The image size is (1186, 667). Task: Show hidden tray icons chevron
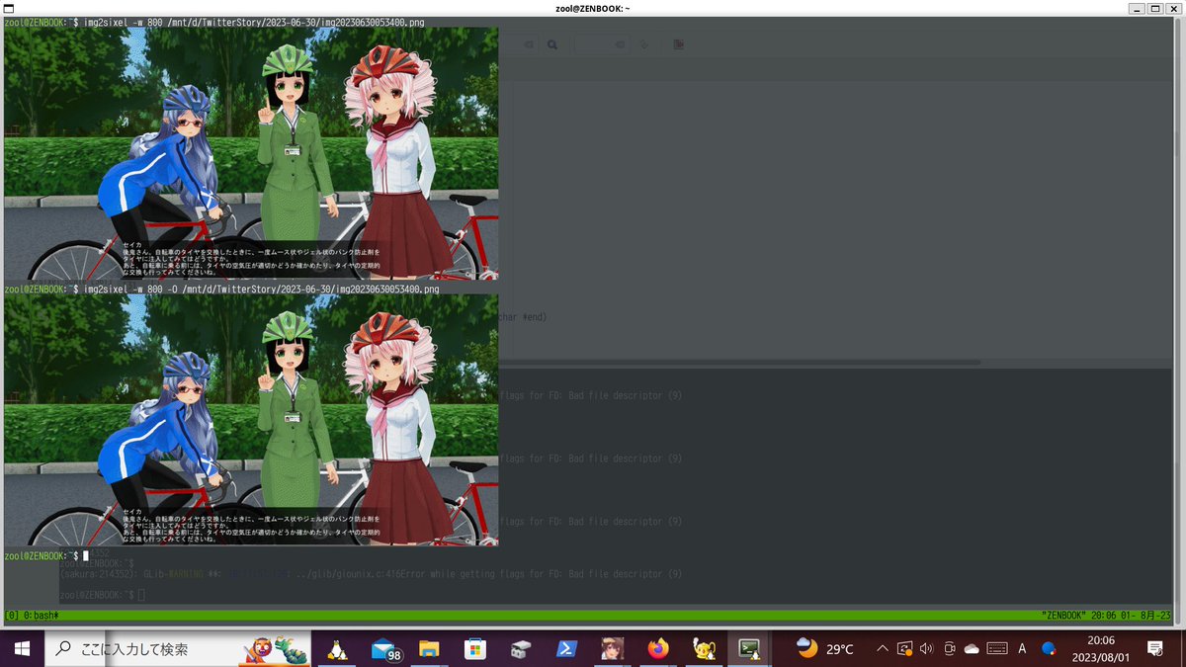pyautogui.click(x=883, y=649)
